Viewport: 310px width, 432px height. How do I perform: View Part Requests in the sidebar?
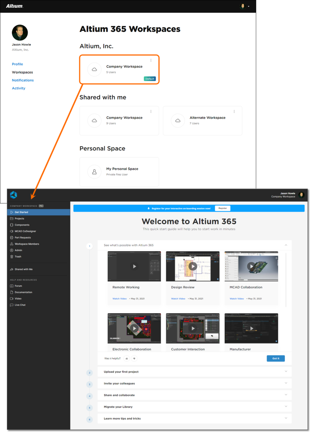[x=23, y=237]
